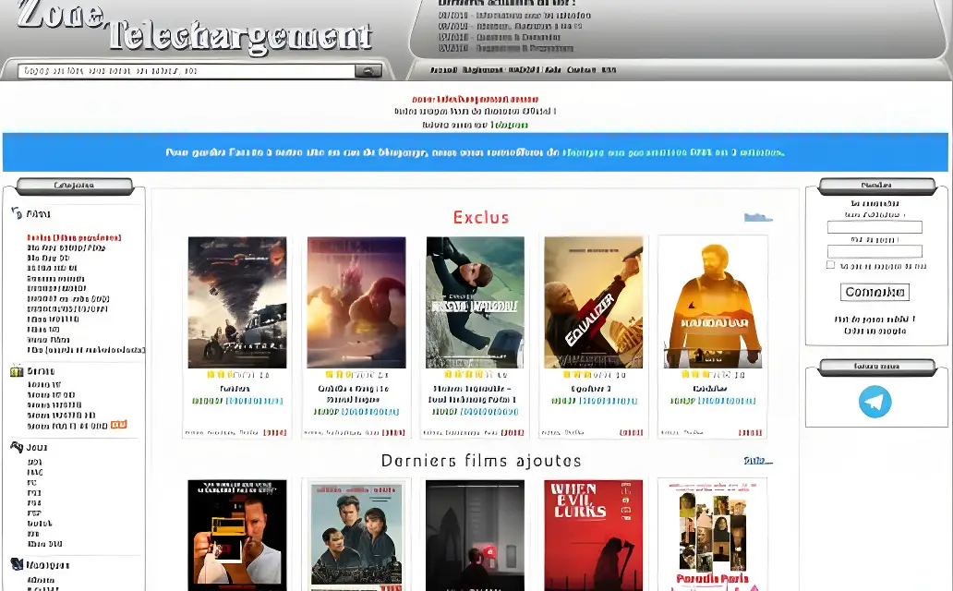953x591 pixels.
Task: Click the Musiques category icon
Action: pyautogui.click(x=17, y=565)
